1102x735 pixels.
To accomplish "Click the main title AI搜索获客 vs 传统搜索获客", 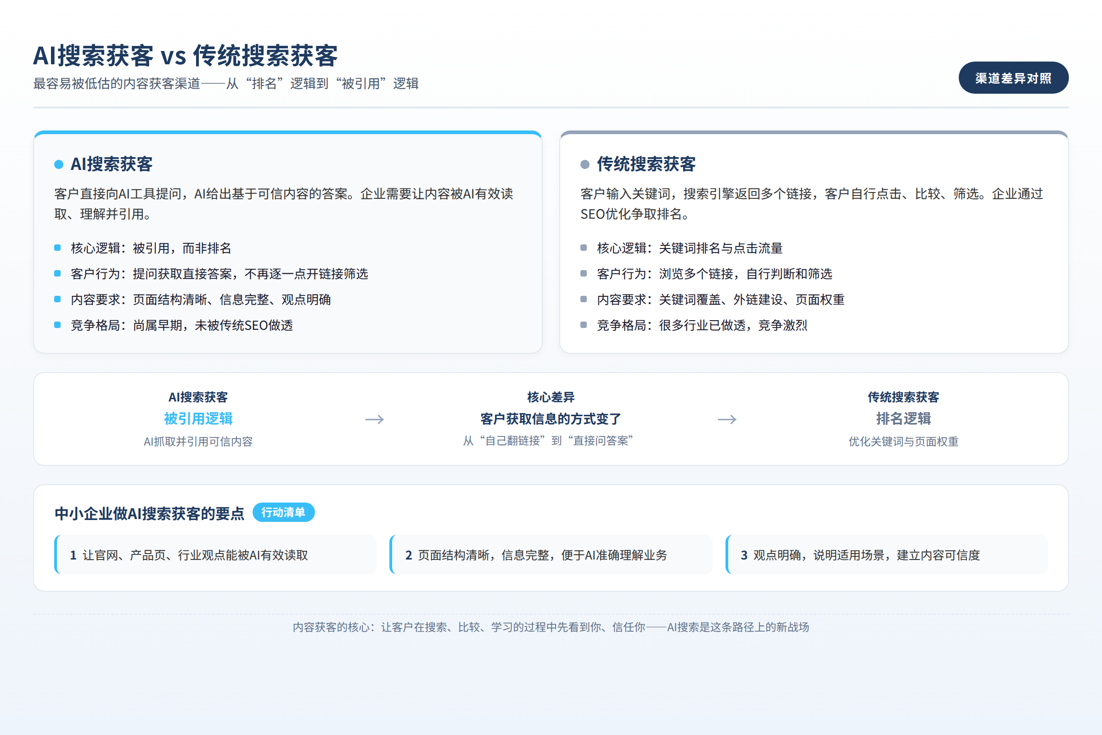I will click(x=186, y=55).
